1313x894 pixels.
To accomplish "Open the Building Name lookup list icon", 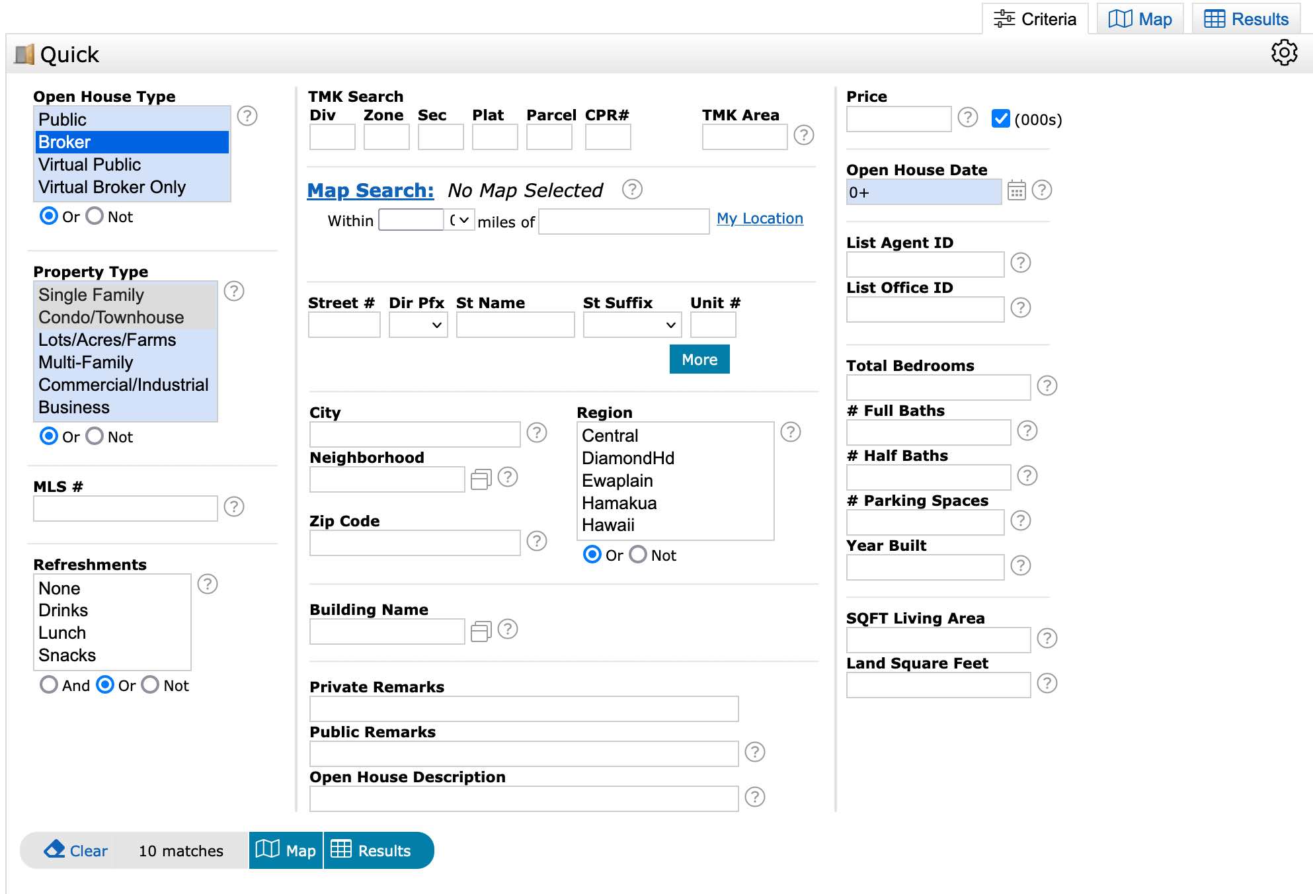I will (x=481, y=631).
